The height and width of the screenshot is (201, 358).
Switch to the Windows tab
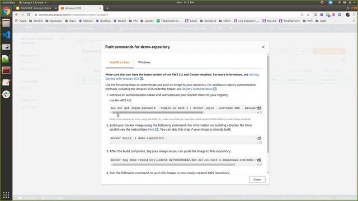(144, 62)
